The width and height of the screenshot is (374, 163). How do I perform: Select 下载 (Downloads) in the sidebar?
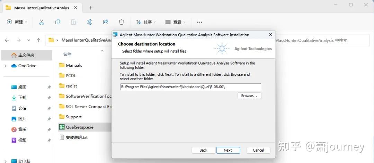tap(22, 98)
